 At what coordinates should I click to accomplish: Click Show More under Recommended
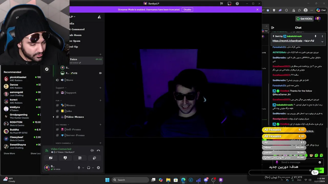click(x=9, y=154)
